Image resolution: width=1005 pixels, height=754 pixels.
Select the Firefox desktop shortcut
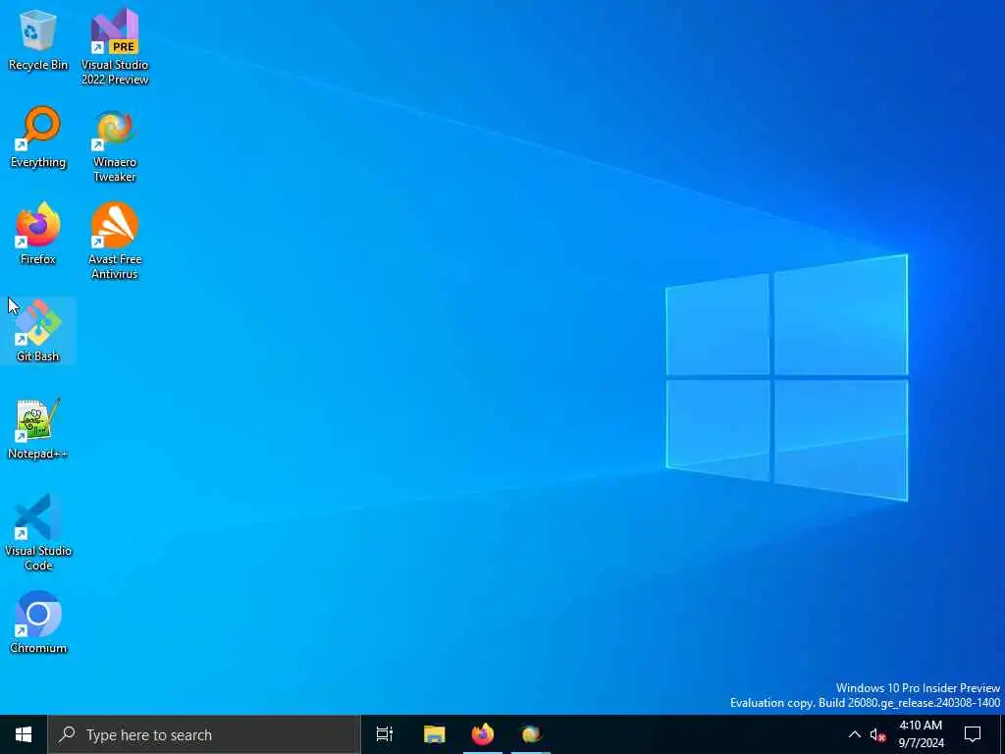pos(38,234)
